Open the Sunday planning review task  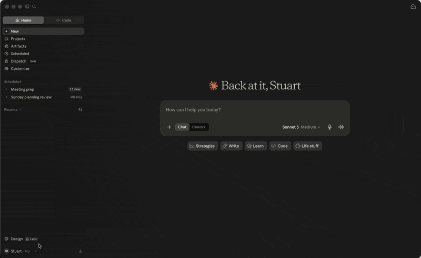pyautogui.click(x=43, y=97)
